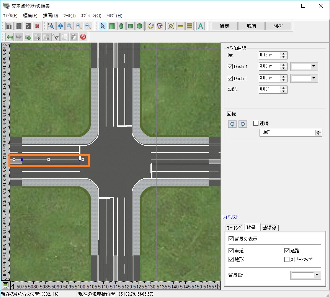330x298 pixels.
Task: Click the zoom in magnifier icon
Action: [x=79, y=26]
